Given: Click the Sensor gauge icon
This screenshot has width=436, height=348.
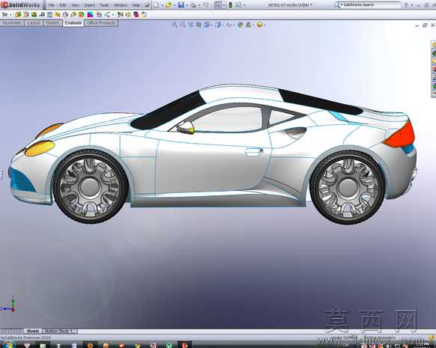Looking at the screenshot, I should [65, 14].
